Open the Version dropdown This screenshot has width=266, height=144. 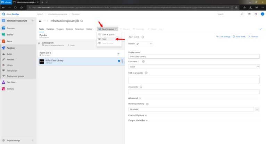coord(144,44)
